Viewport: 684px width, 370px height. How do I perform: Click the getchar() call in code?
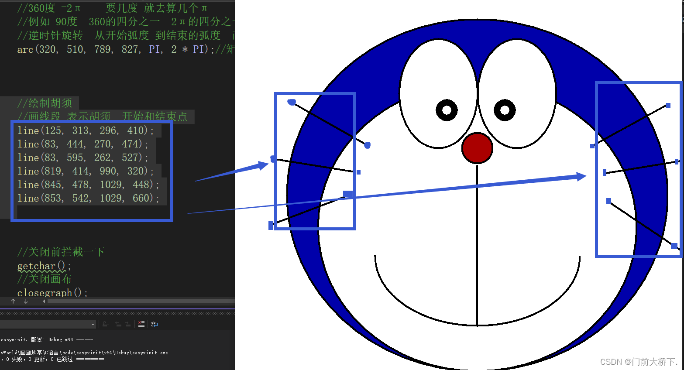pyautogui.click(x=44, y=266)
